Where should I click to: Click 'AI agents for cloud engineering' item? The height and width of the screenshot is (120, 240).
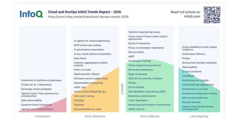click(92, 41)
